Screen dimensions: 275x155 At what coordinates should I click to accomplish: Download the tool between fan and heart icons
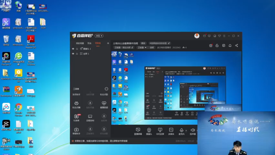tap(90, 103)
